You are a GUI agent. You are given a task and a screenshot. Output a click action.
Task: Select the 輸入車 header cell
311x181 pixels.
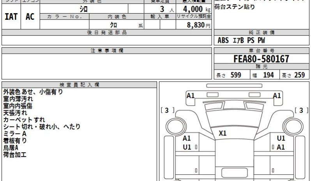[x=160, y=17]
